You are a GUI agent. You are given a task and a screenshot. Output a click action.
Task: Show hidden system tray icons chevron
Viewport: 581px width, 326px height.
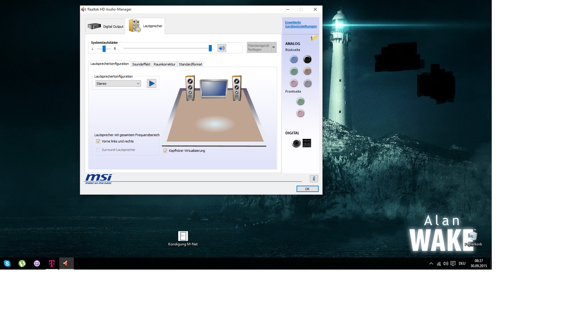click(x=431, y=264)
